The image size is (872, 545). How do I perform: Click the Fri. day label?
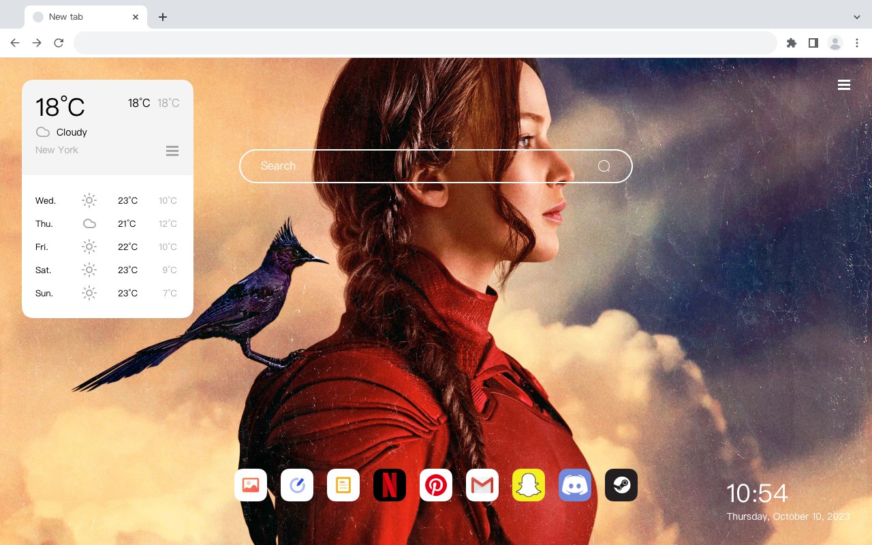click(x=42, y=247)
